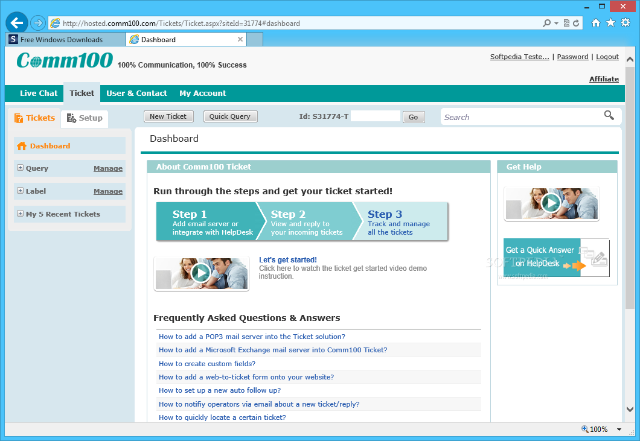Click the page scrollbar up arrow
This screenshot has height=441, width=640.
tap(630, 60)
